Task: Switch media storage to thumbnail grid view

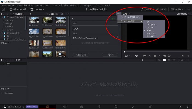Action: coord(53,14)
